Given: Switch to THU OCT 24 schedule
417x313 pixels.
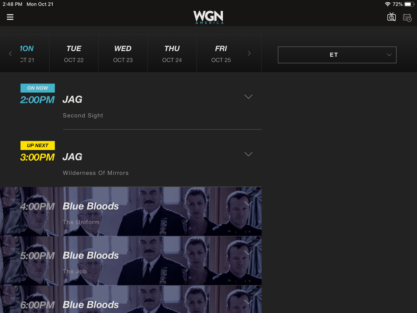Looking at the screenshot, I should 172,53.
